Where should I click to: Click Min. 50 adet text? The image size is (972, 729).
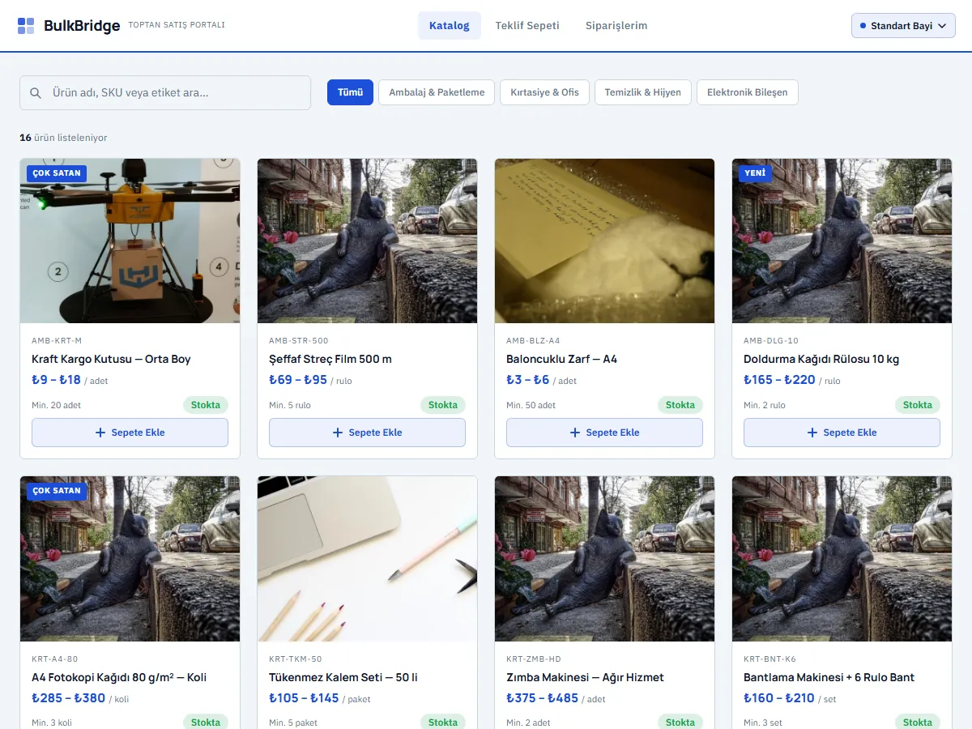click(531, 405)
